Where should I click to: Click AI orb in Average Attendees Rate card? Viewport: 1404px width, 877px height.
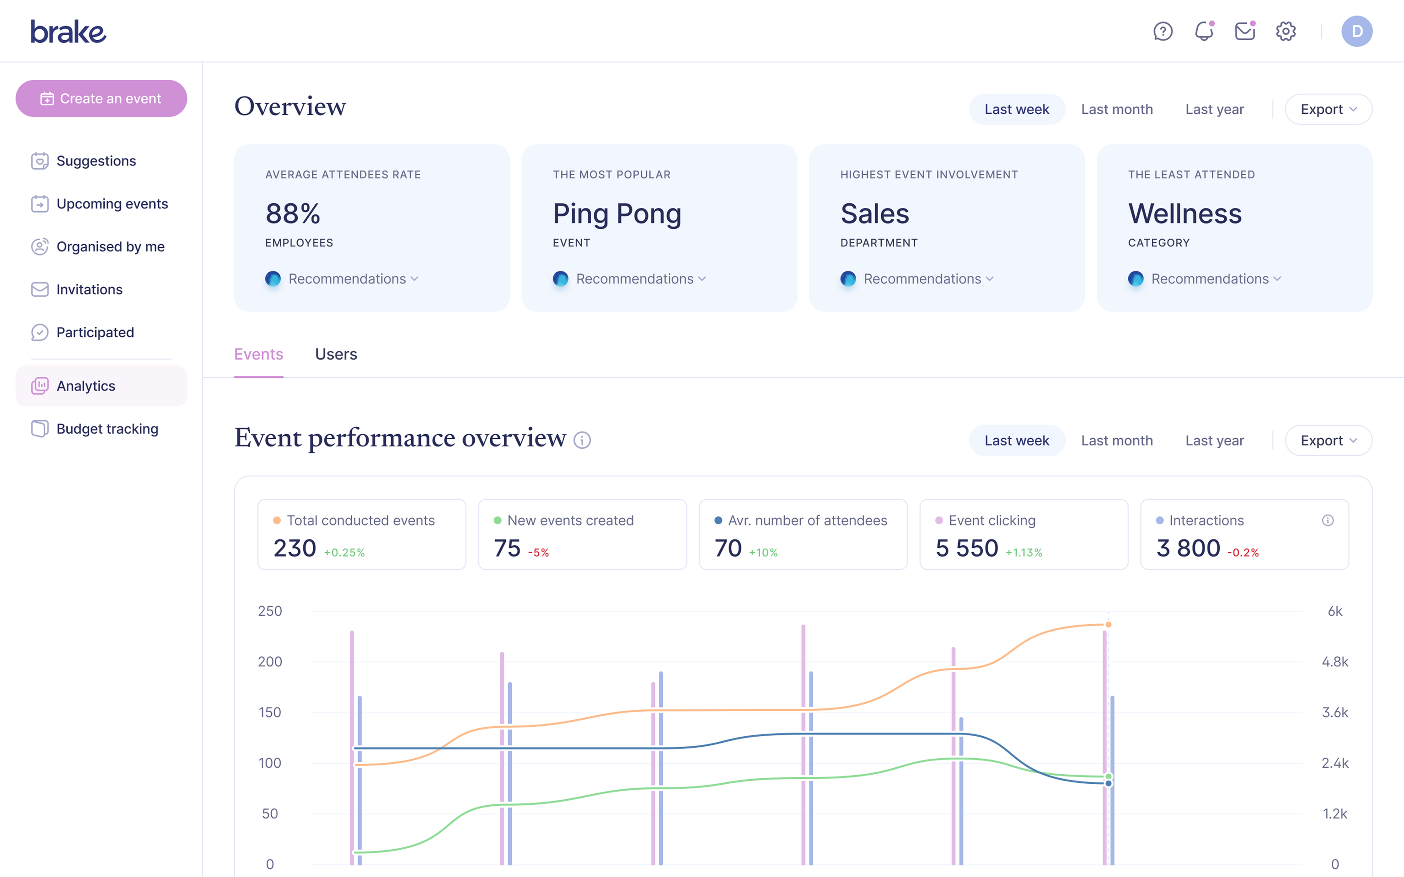[273, 279]
